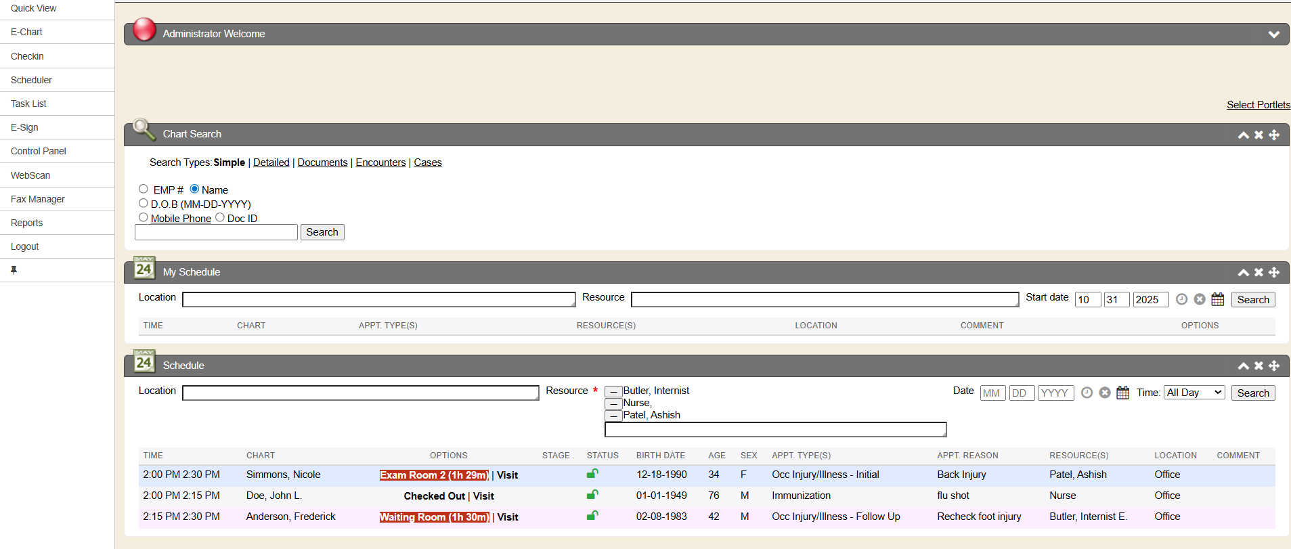Click the Select Portlets link
1291x549 pixels.
point(1258,105)
